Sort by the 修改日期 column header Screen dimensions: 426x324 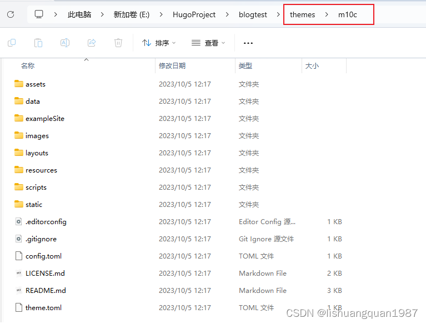click(172, 65)
